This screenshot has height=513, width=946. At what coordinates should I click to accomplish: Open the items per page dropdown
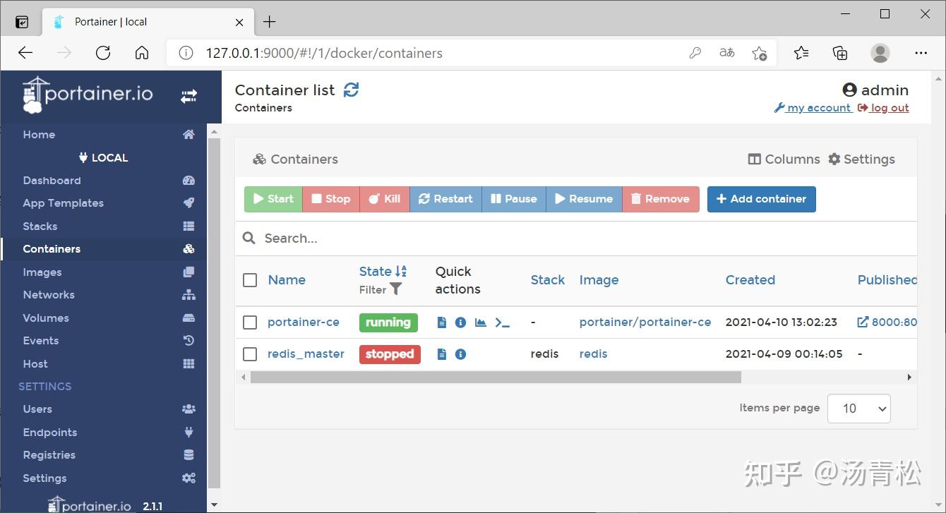pos(858,408)
